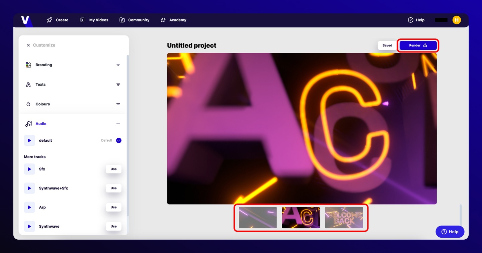Open the Create menu
482x253 pixels.
tap(58, 20)
